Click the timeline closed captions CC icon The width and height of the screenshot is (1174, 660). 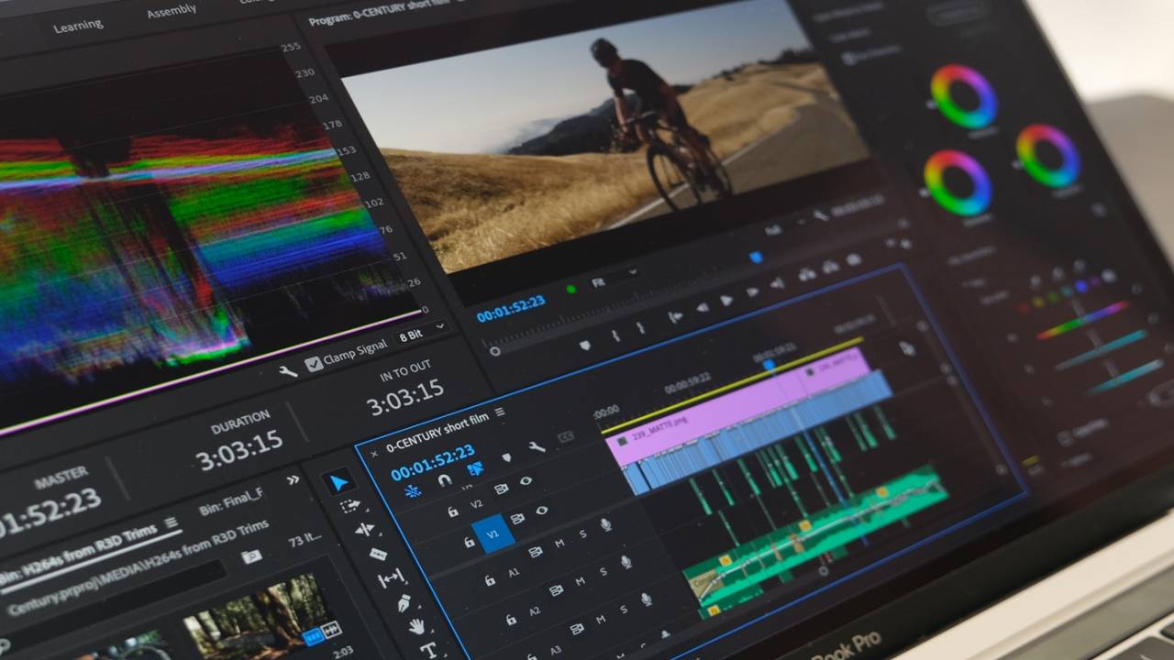tap(566, 437)
